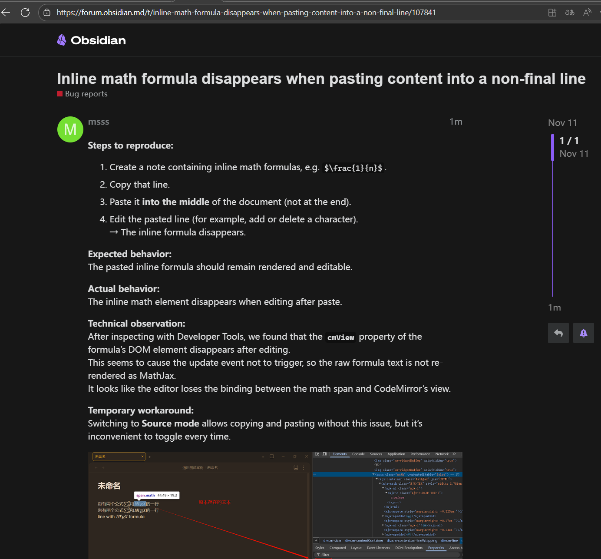Click the browser back arrow
This screenshot has width=601, height=559.
click(6, 13)
